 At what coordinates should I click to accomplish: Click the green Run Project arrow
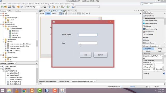pyautogui.click(x=58, y=7)
